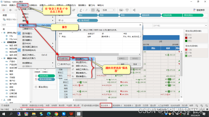Tick the checkbox in the actions dialog
The width and height of the screenshot is (209, 117).
tap(59, 64)
